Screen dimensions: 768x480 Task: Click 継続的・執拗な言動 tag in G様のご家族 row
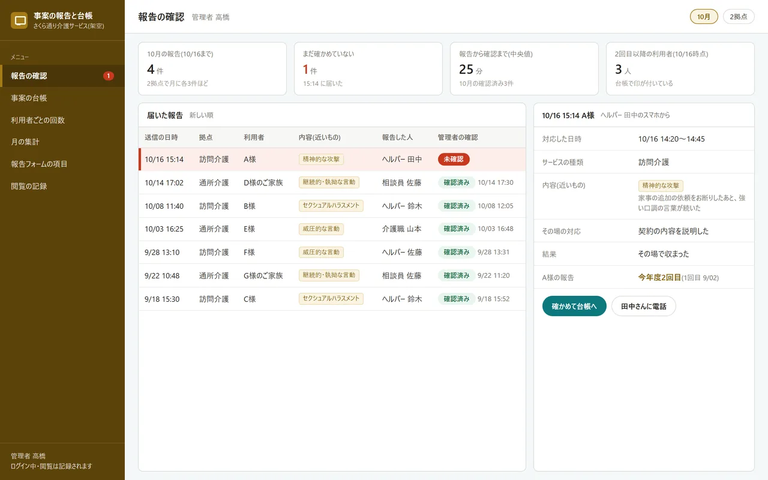pyautogui.click(x=329, y=275)
